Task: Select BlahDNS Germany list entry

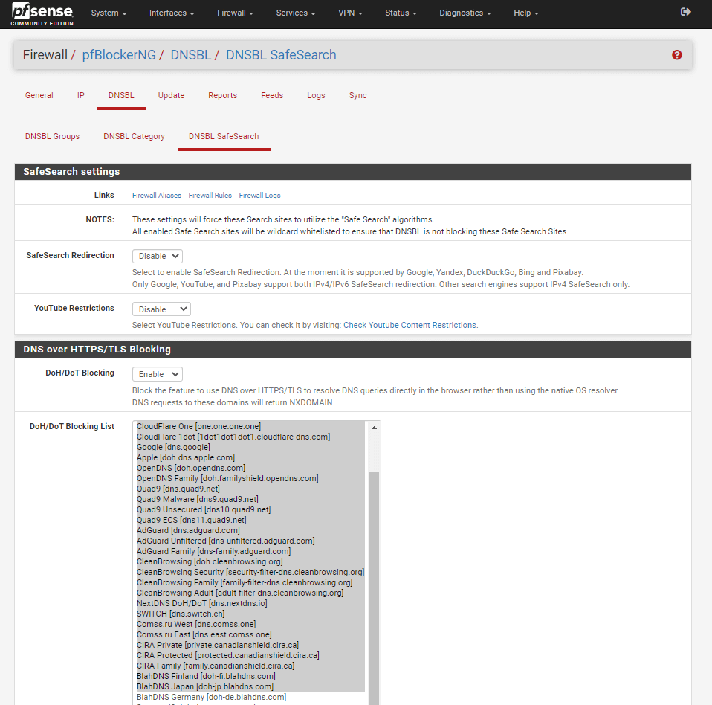Action: point(211,697)
